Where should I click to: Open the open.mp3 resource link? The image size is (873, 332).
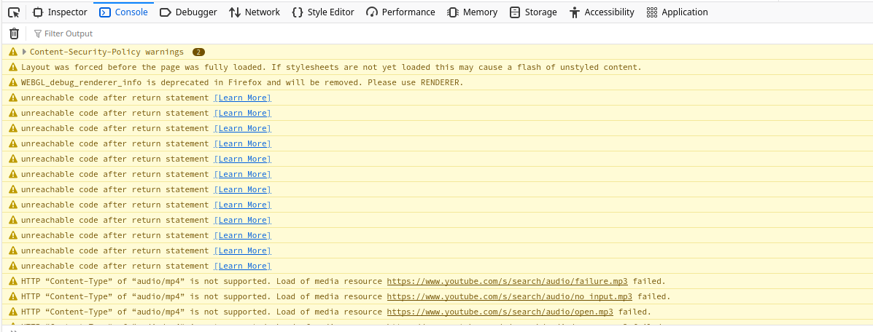click(x=500, y=312)
